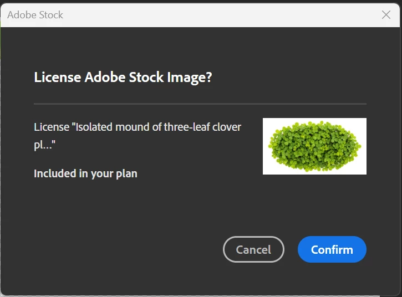
Task: Click the "Included in your plan" label
Action: click(x=85, y=173)
